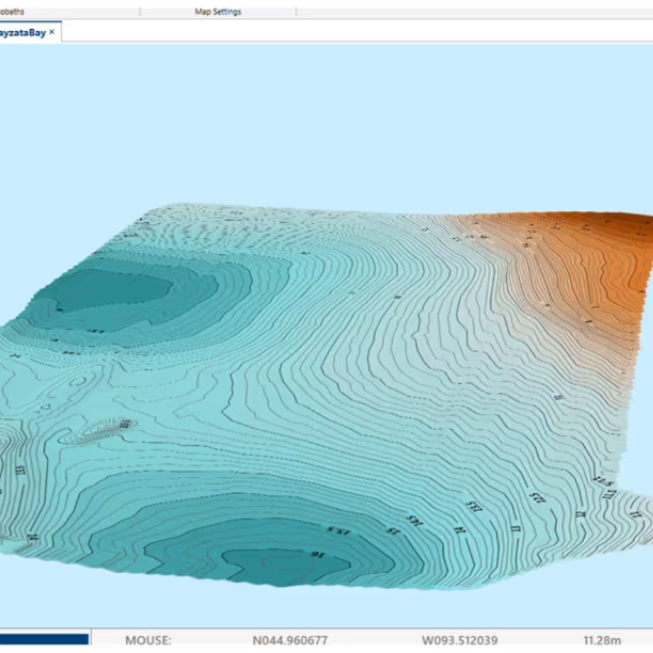Close the WayzataBay tab
This screenshot has height=653, width=653.
coord(52,32)
